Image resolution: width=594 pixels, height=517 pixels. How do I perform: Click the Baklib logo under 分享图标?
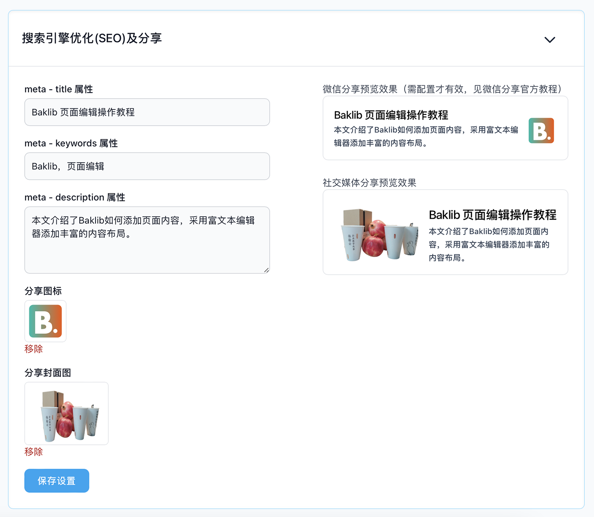point(45,321)
